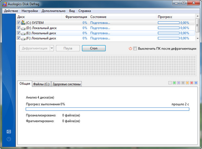The width and height of the screenshot is (202, 149).
Task: Maximize the Auslogics Disk Defrag window
Action: point(184,3)
